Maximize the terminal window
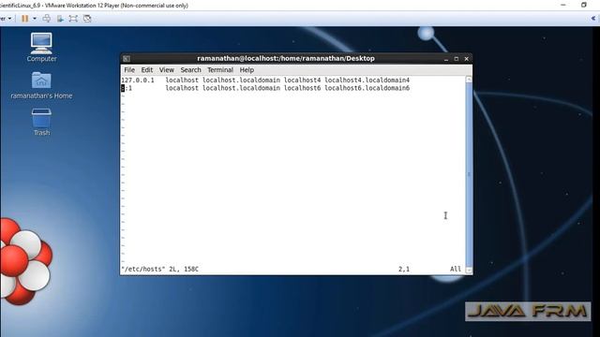The image size is (600, 337). tap(457, 59)
